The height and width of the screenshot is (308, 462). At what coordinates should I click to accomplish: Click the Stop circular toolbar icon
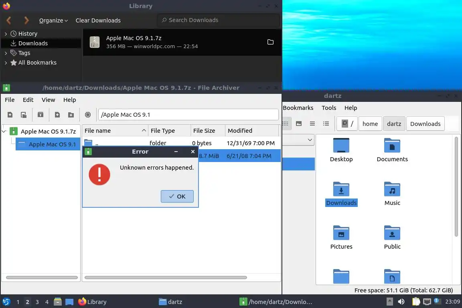[88, 115]
